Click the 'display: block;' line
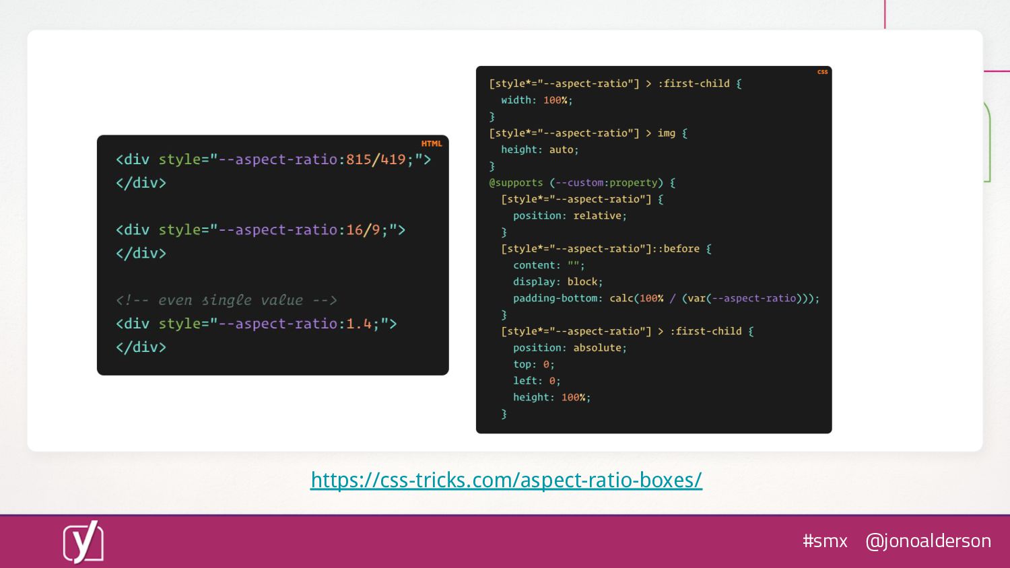The height and width of the screenshot is (568, 1010). pyautogui.click(x=558, y=282)
